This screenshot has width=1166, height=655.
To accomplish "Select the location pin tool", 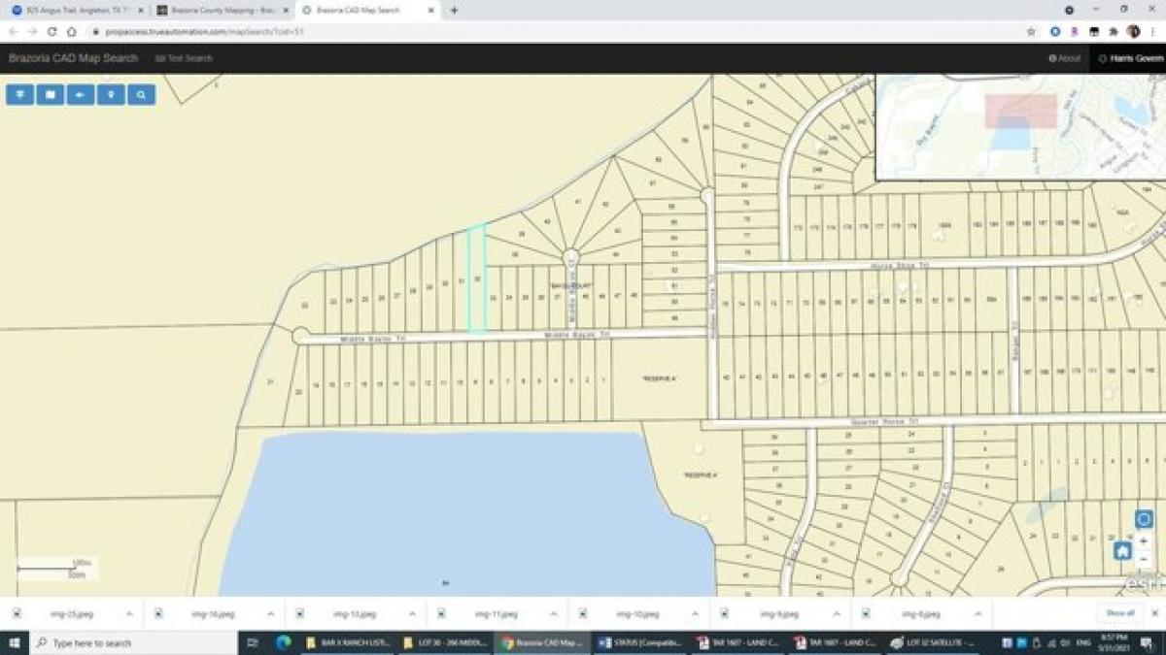I will click(110, 95).
